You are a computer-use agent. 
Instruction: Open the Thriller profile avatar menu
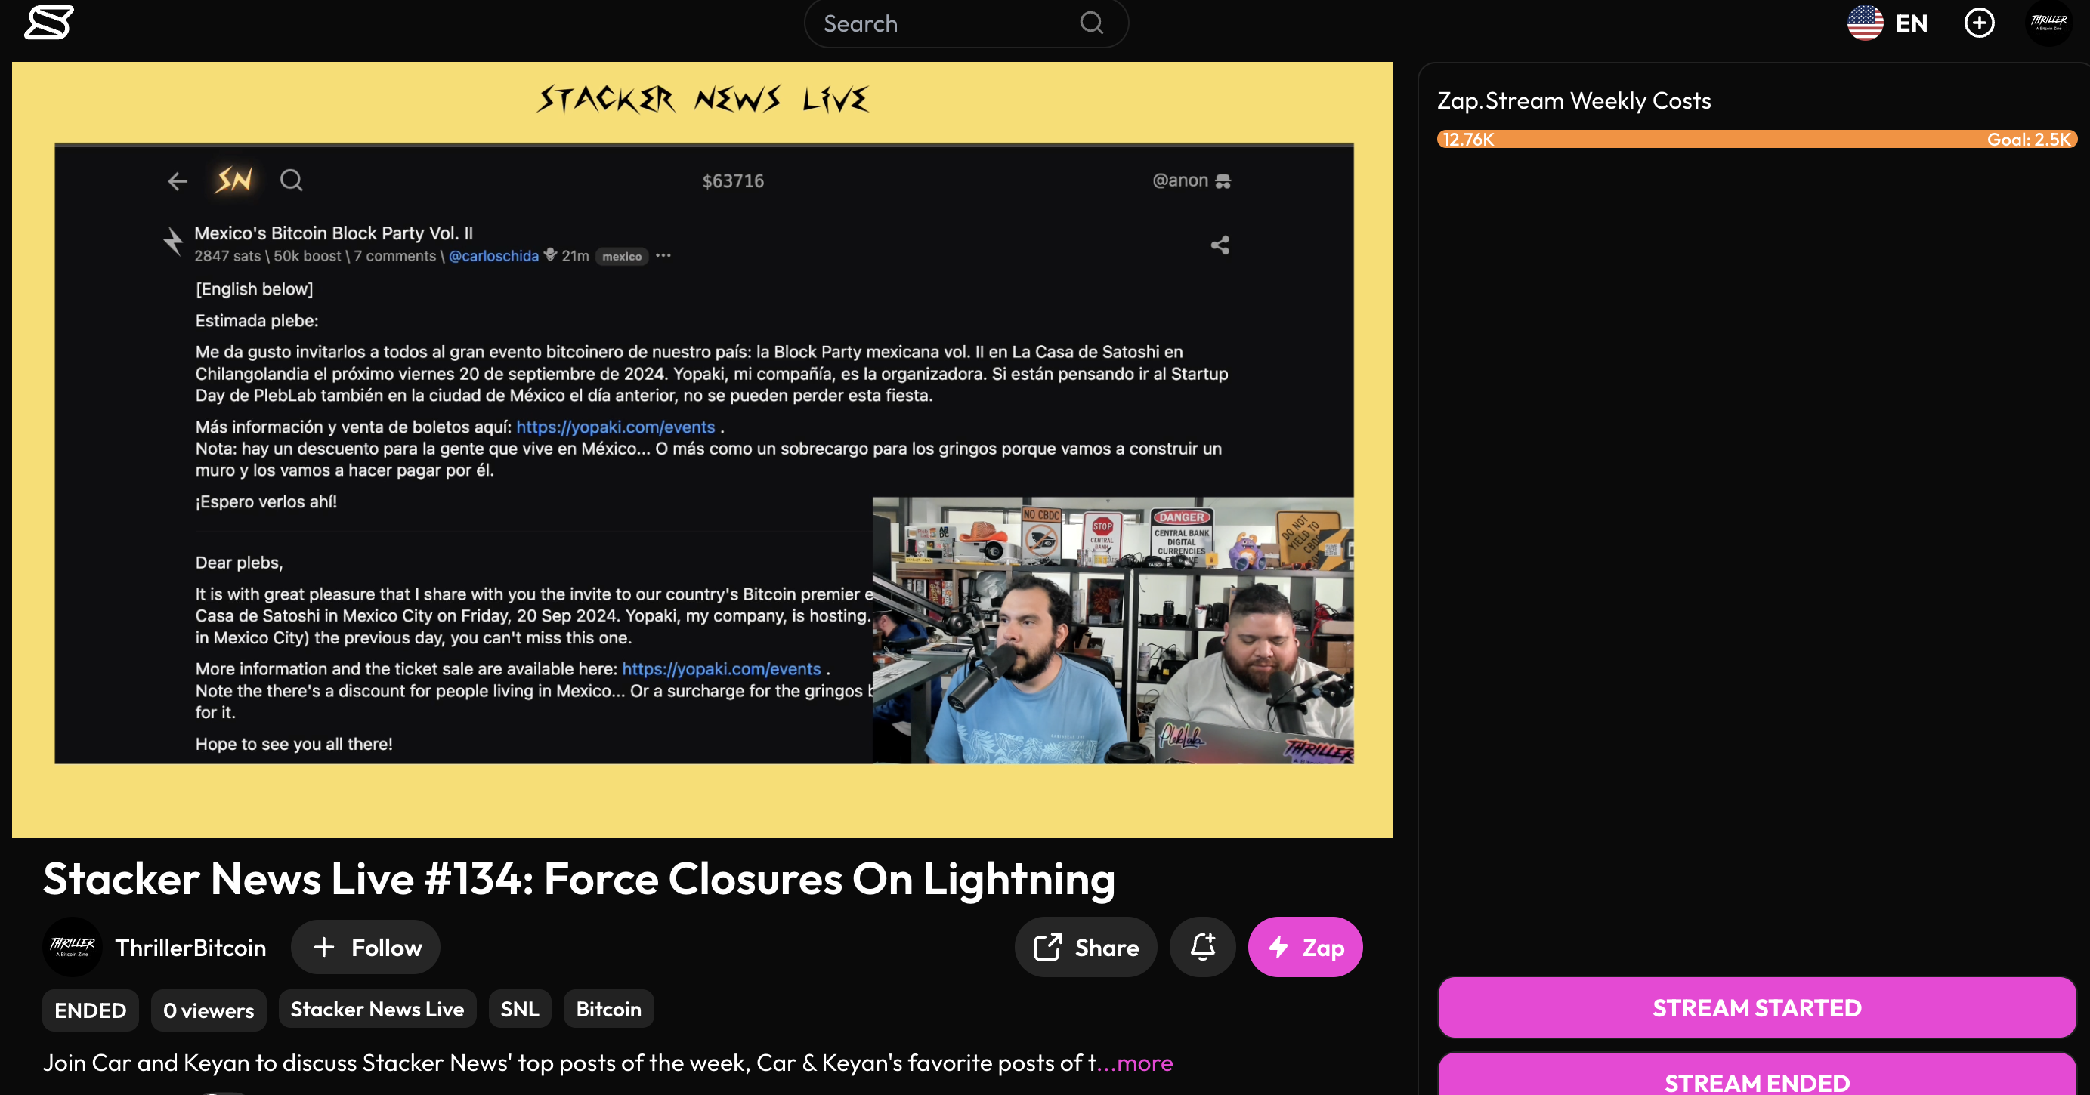2048,23
